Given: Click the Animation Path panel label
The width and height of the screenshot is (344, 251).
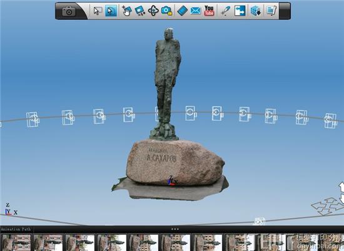Looking at the screenshot, I should coord(16,229).
